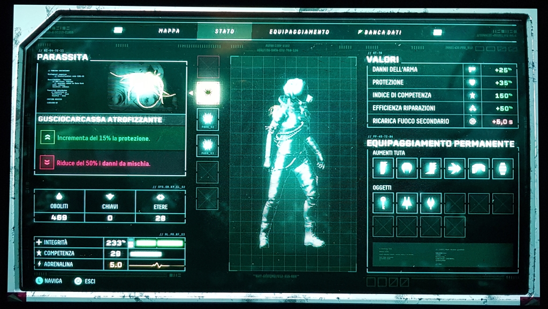
Task: Click the PROTEZIONE shield icon
Action: click(x=472, y=82)
